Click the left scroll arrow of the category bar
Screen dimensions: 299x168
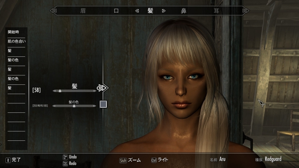53,10
